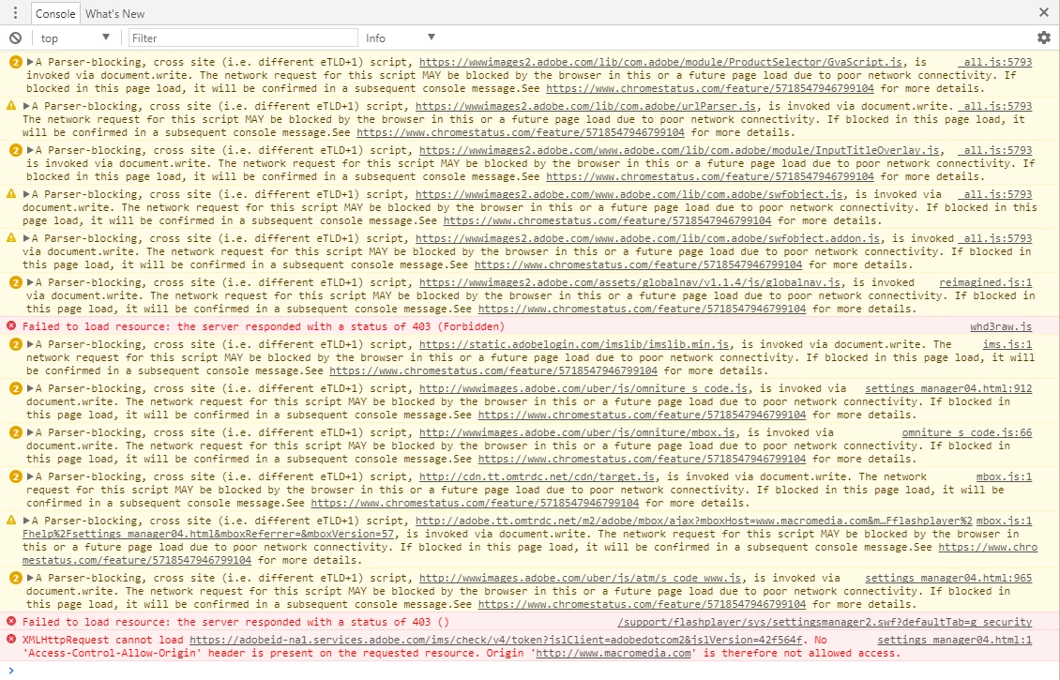Open source link settings_manager04.html:1
Screen dimensions: 1060x680
coord(955,640)
